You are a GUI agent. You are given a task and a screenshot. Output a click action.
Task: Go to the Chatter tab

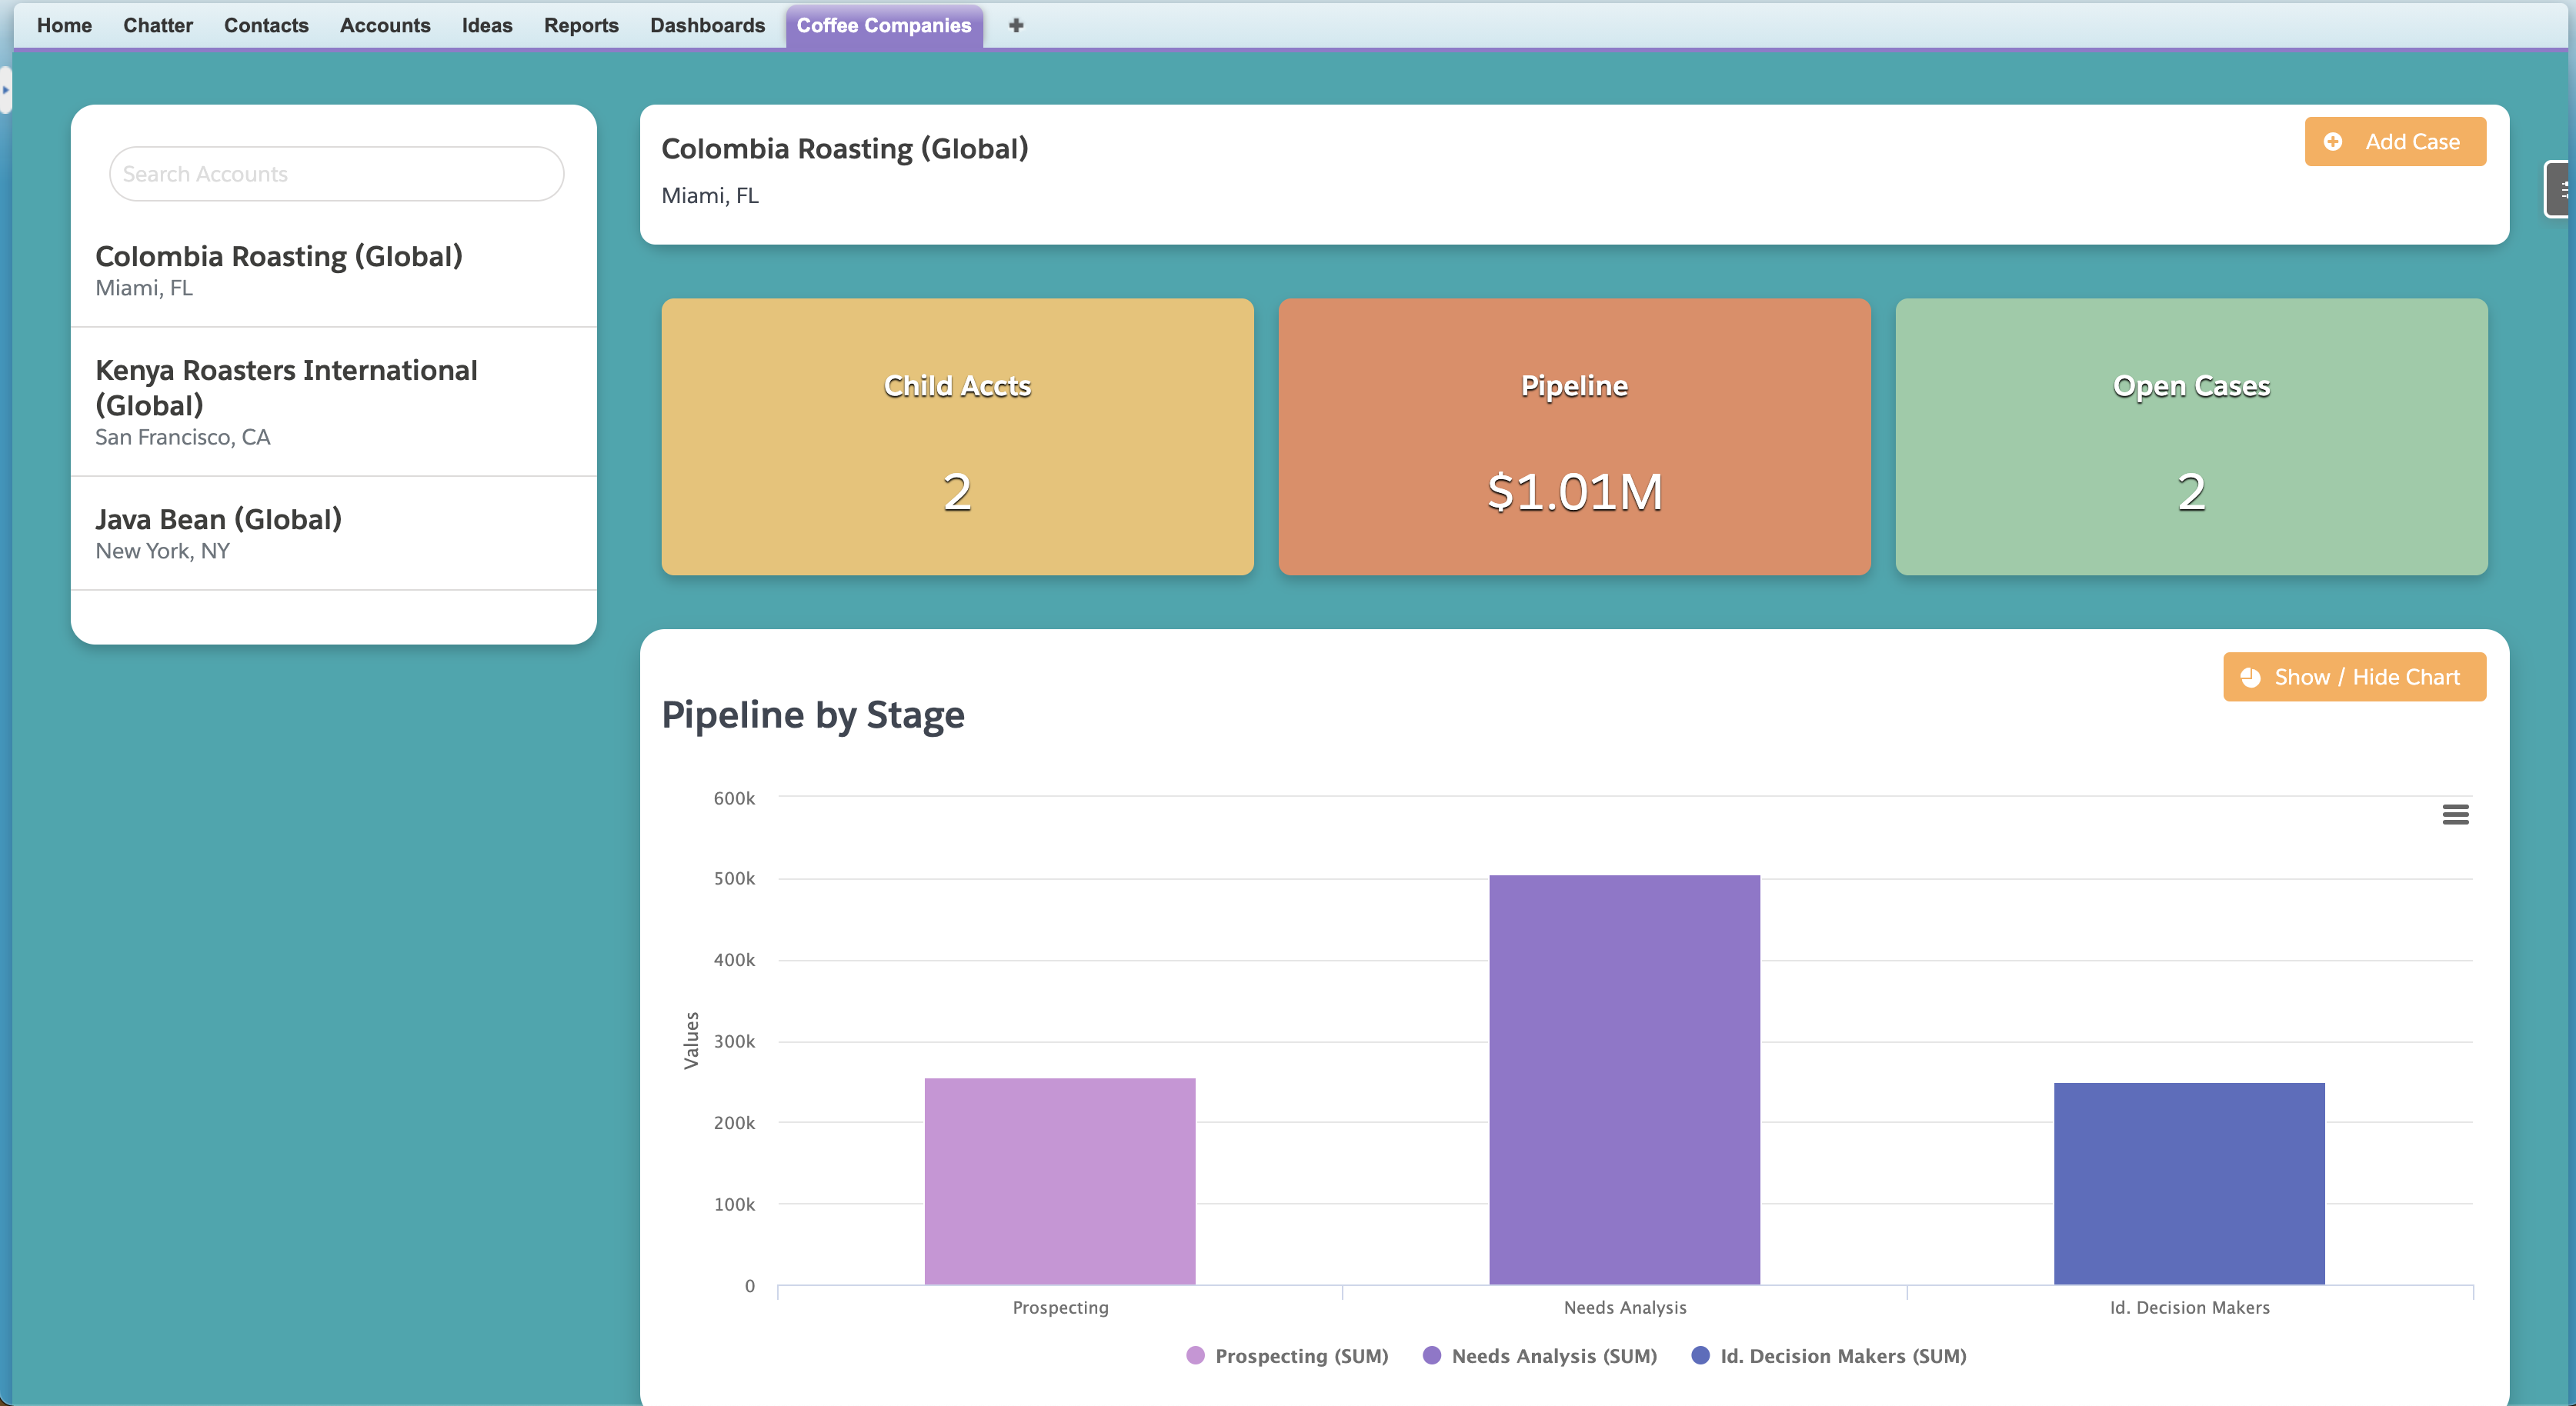tap(157, 25)
